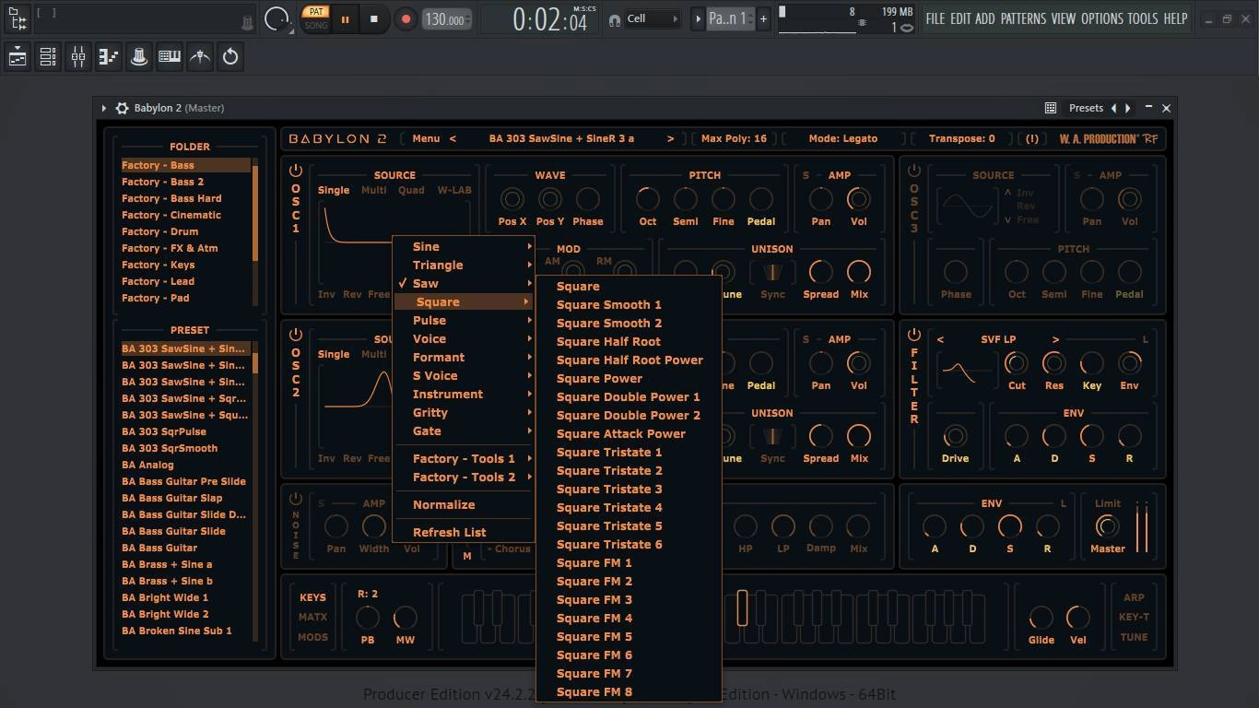Open the Playlist view icon
1259x708 pixels.
(18, 57)
